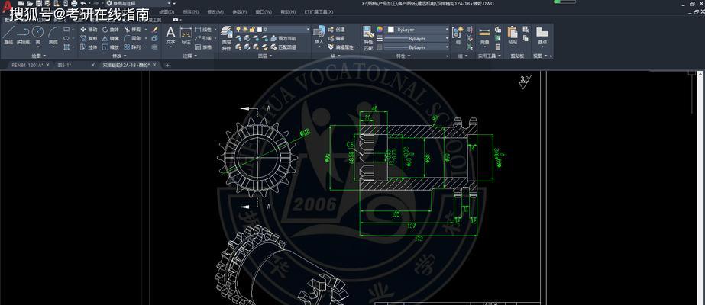Activate the Fillet (圆角) command

(x=132, y=38)
